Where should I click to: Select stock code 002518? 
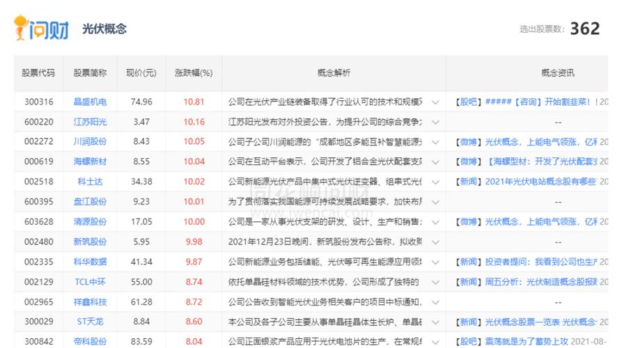click(x=38, y=182)
